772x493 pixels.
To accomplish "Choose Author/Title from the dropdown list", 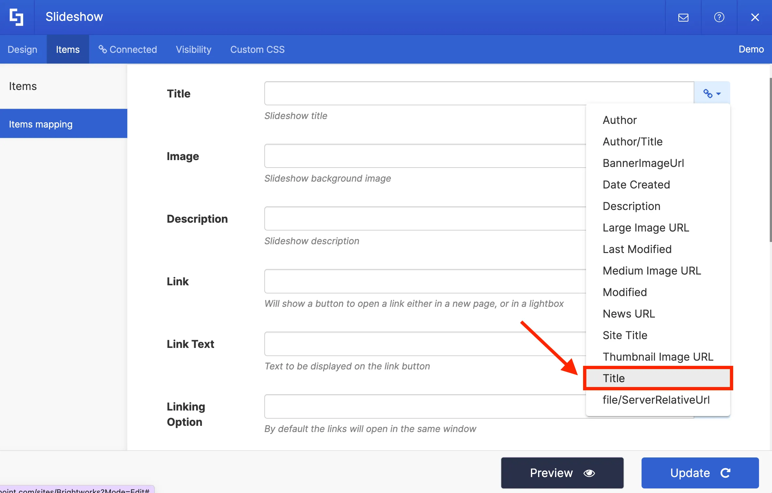I will [658, 142].
